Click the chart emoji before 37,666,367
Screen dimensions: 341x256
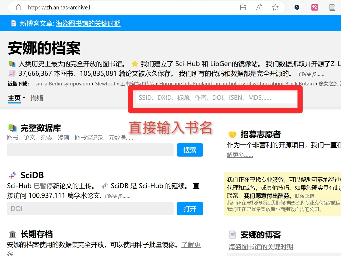click(12, 73)
